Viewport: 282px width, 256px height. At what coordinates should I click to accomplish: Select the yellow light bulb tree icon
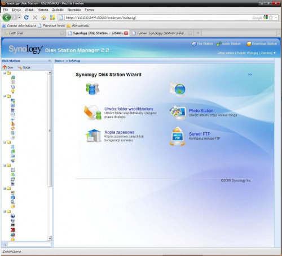13,92
